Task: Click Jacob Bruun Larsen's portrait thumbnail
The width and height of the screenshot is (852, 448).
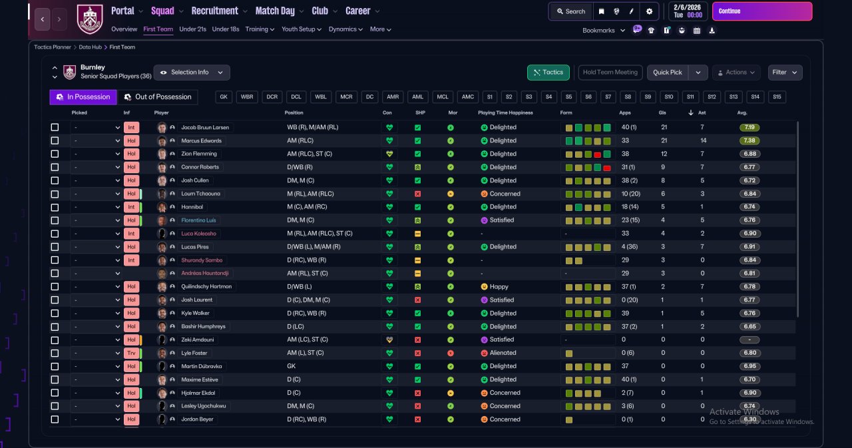Action: tap(162, 127)
